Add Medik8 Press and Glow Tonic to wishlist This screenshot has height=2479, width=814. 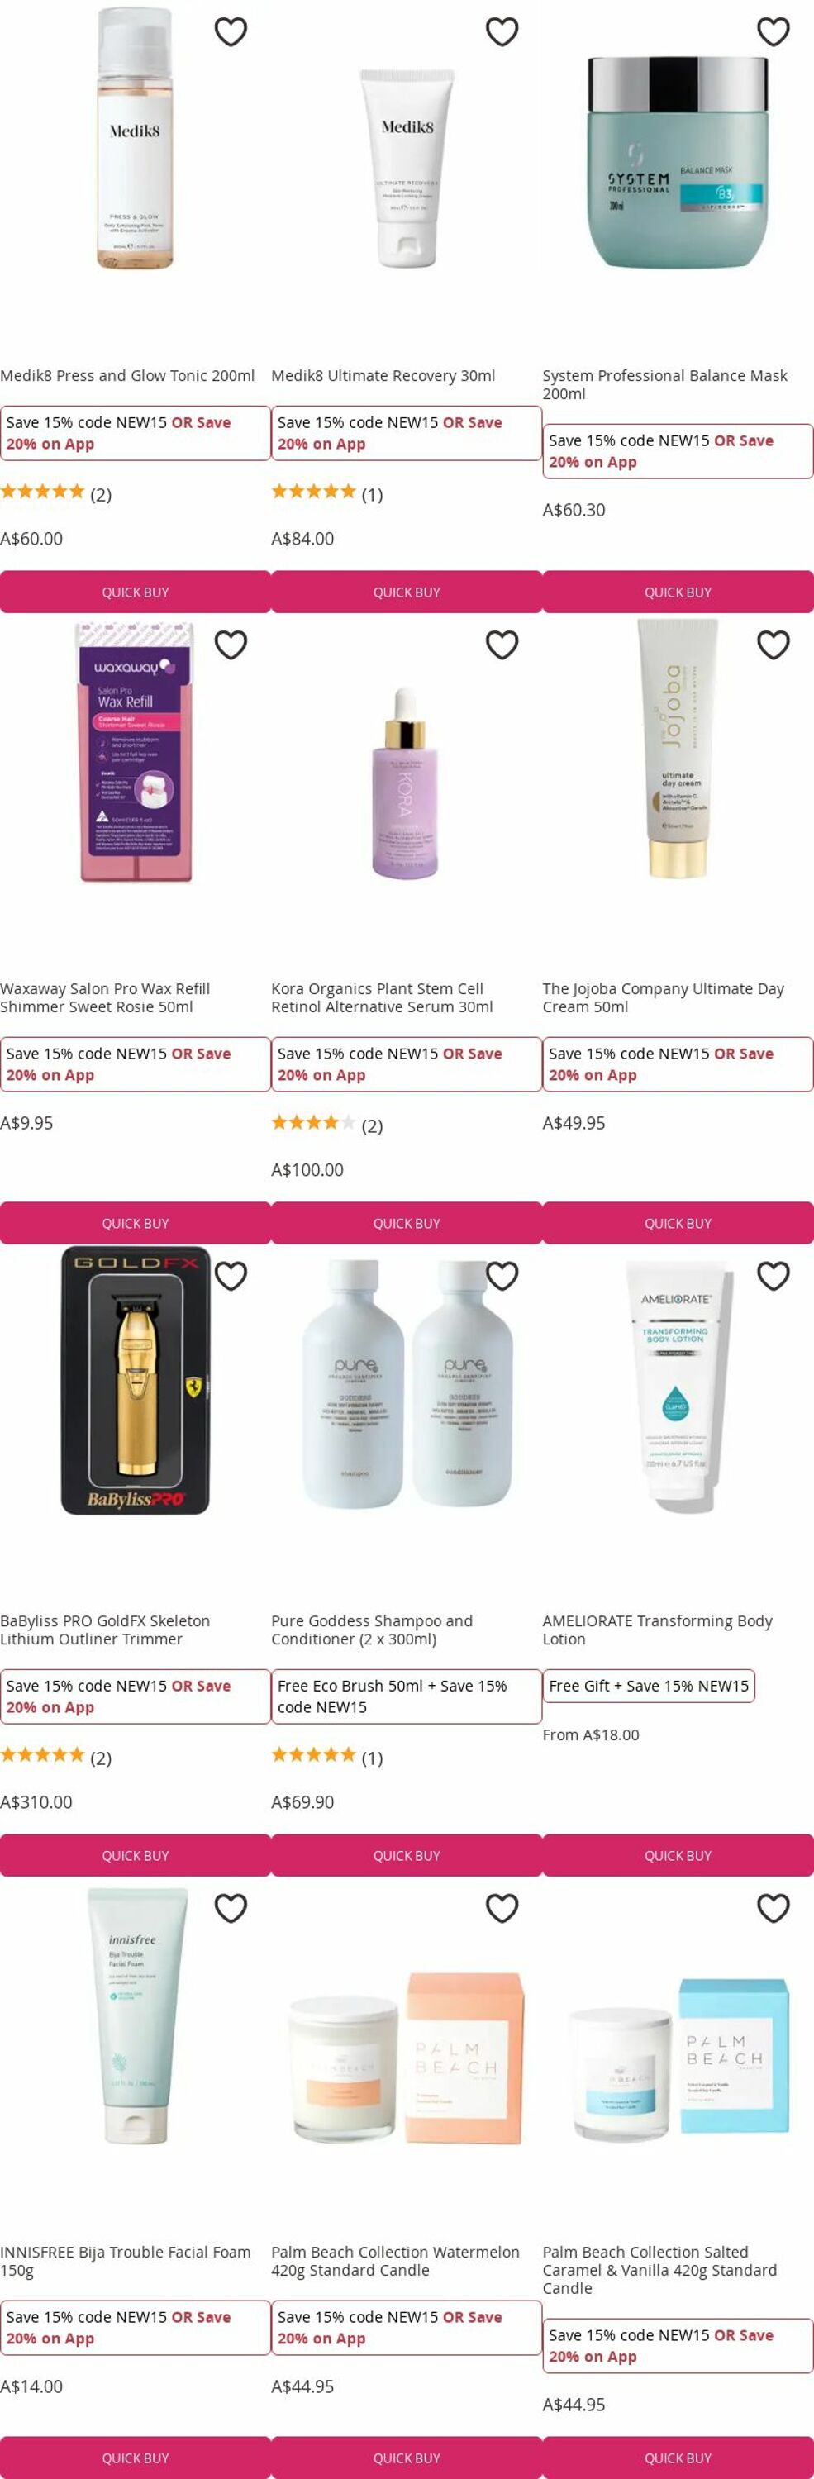coord(230,31)
